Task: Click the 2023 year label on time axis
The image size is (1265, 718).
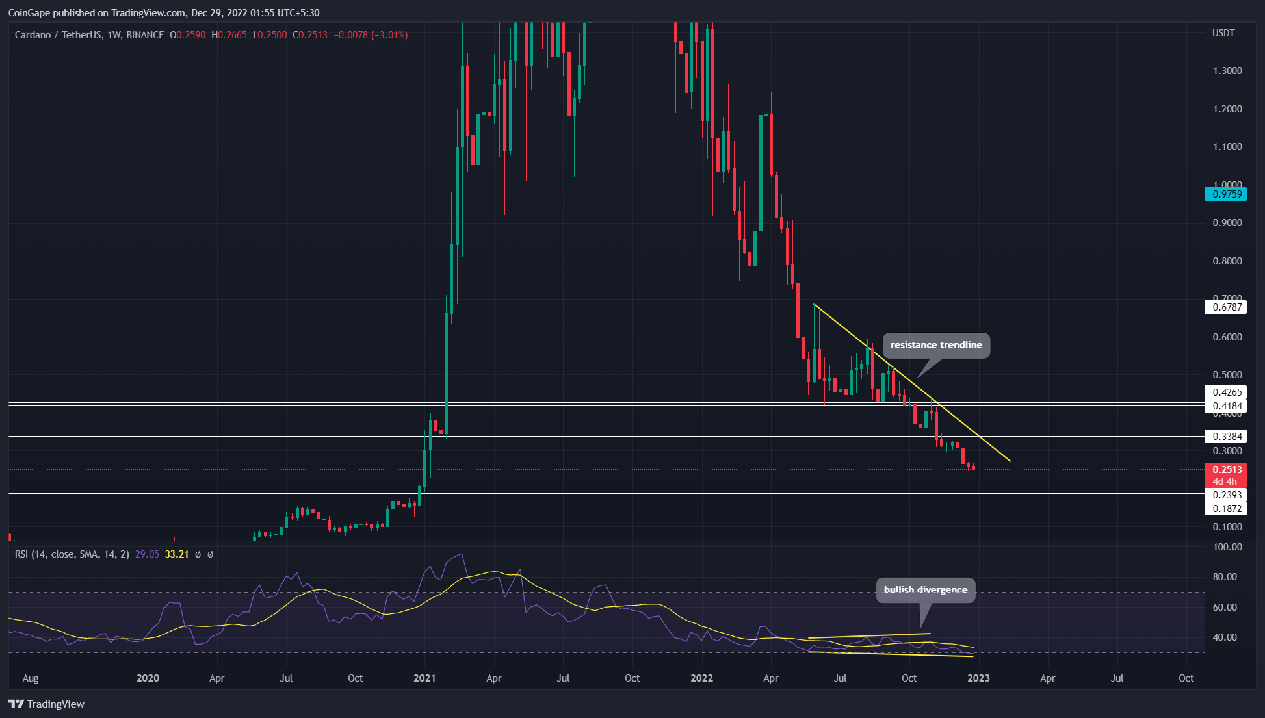Action: click(978, 678)
